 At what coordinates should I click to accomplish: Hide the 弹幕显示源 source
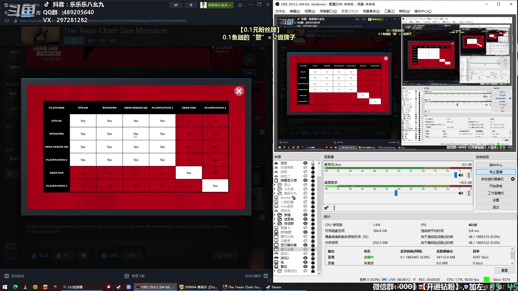tap(305, 180)
